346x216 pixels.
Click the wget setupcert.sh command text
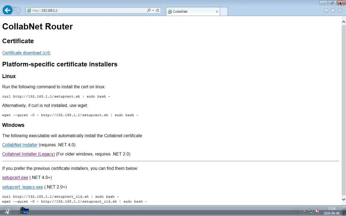pyautogui.click(x=70, y=115)
